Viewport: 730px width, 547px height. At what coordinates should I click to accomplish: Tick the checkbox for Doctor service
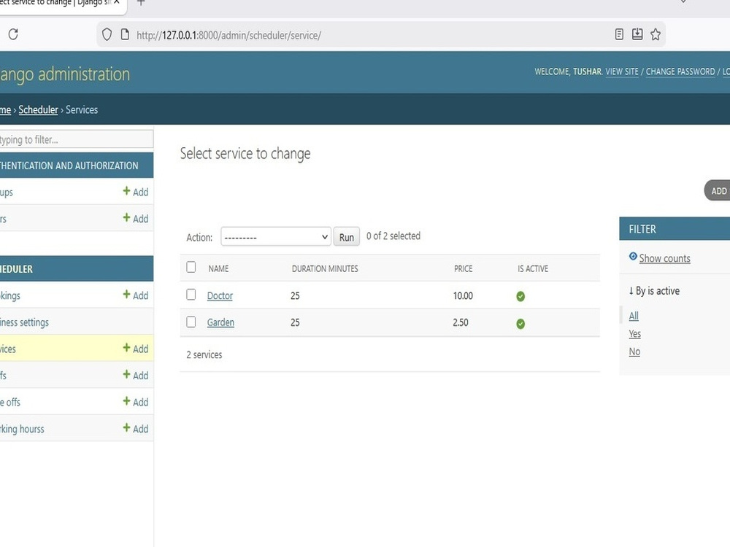coord(191,295)
